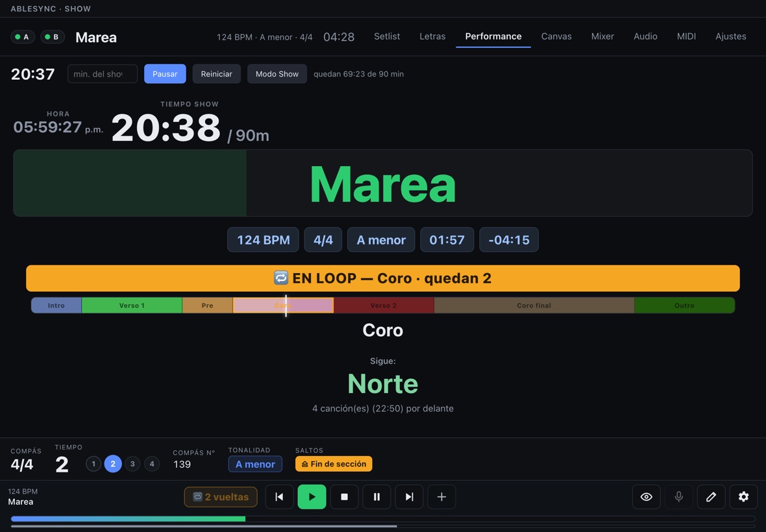Stop playback with square icon

pyautogui.click(x=344, y=497)
